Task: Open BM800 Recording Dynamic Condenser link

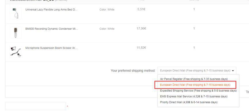Action: click(x=52, y=29)
